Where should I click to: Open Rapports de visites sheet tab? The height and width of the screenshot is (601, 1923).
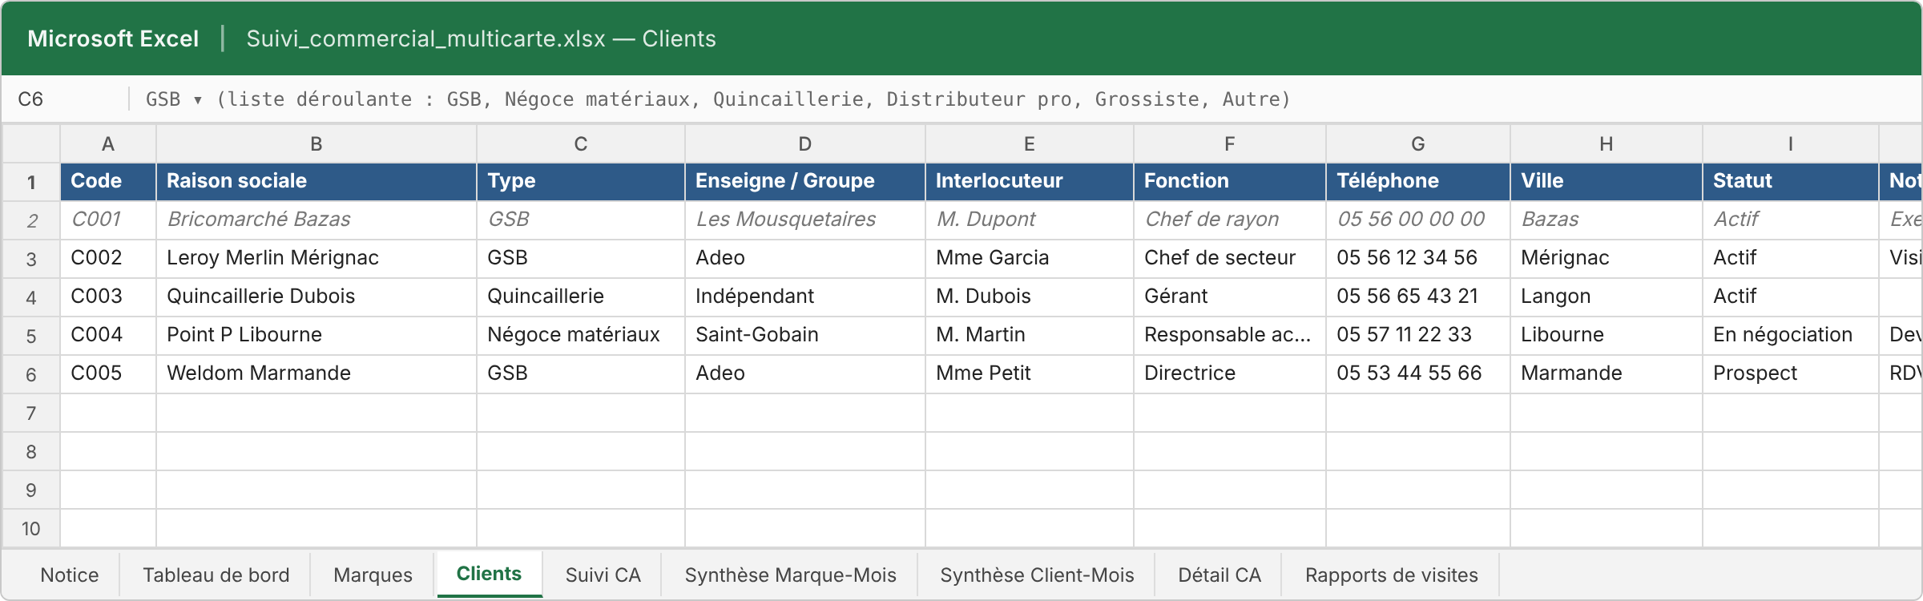point(1391,575)
